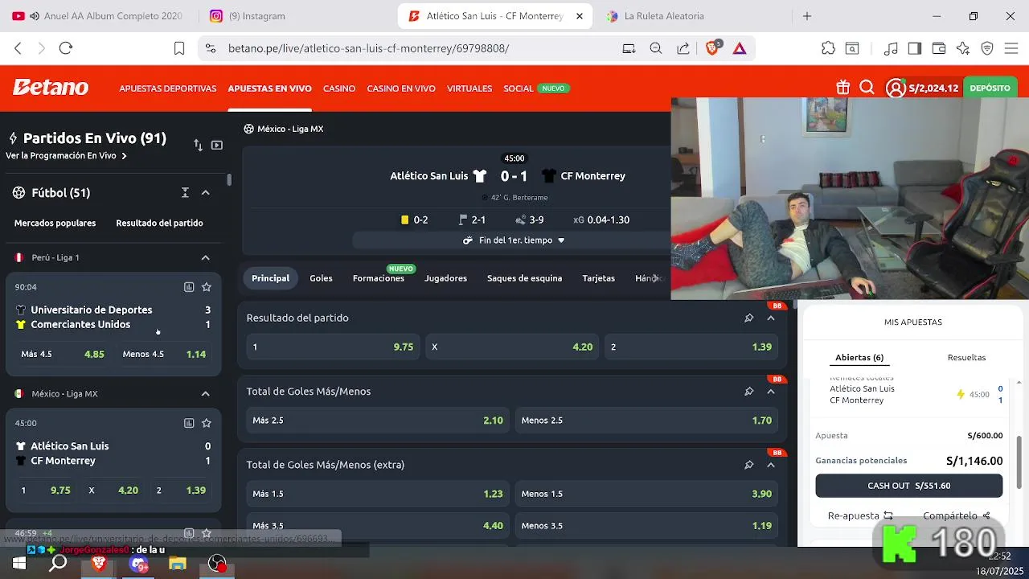Click the sort arrows icon beside Partidos En Vivo
1029x579 pixels.
click(198, 146)
